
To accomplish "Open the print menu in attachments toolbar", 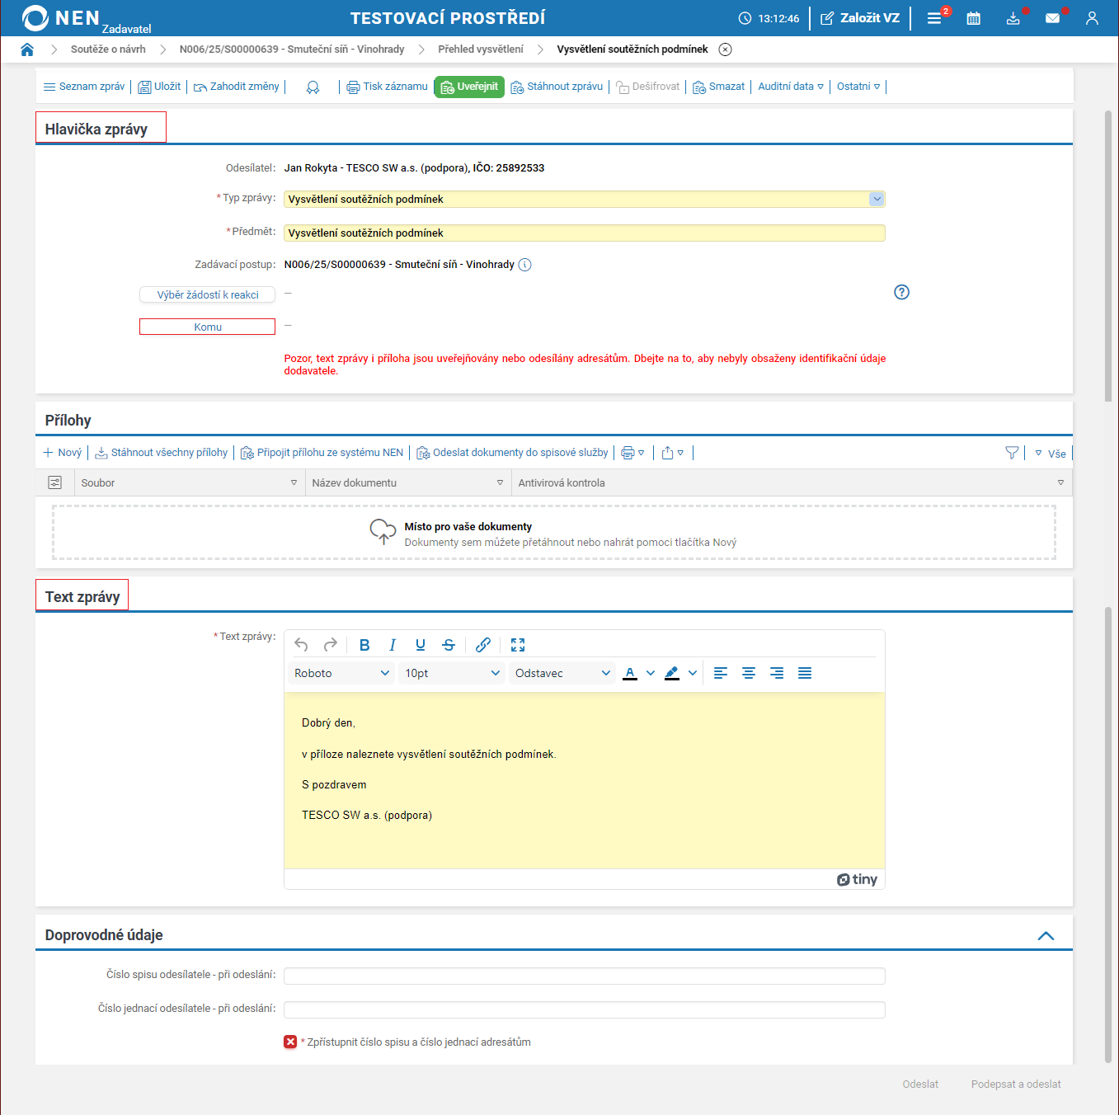I will pyautogui.click(x=632, y=453).
